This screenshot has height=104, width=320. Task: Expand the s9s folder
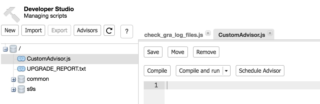(13, 90)
